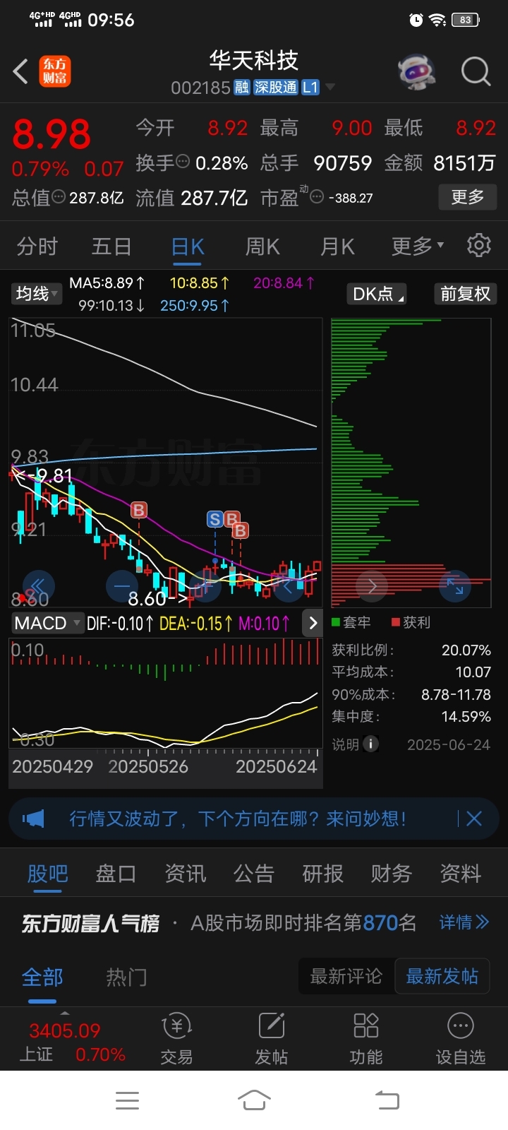
Task: Tap the first B buy marker
Action: (x=139, y=510)
